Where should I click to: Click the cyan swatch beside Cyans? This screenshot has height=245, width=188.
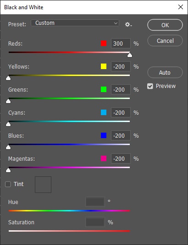point(104,112)
